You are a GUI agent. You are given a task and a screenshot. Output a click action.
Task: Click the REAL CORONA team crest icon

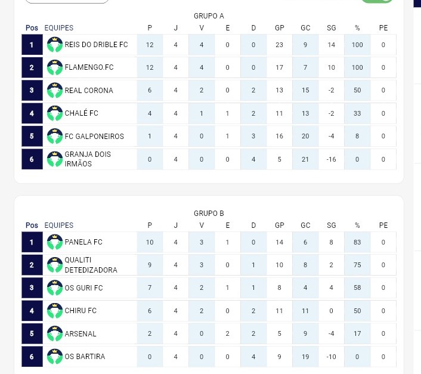tap(55, 90)
